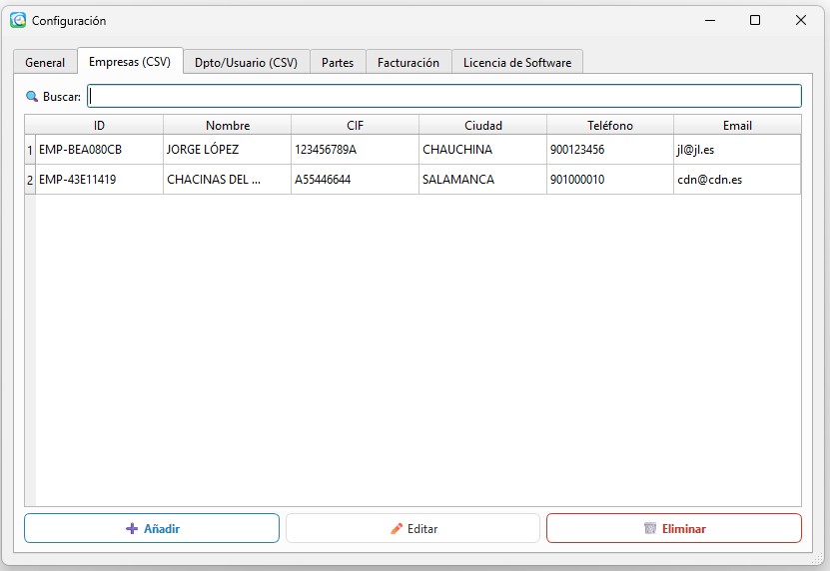This screenshot has height=571, width=830.
Task: Switch to Licencia de Software tab
Action: (517, 63)
